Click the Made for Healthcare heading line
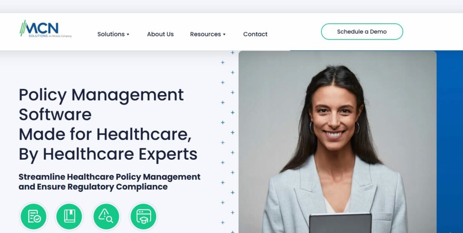The image size is (463, 233). click(105, 134)
